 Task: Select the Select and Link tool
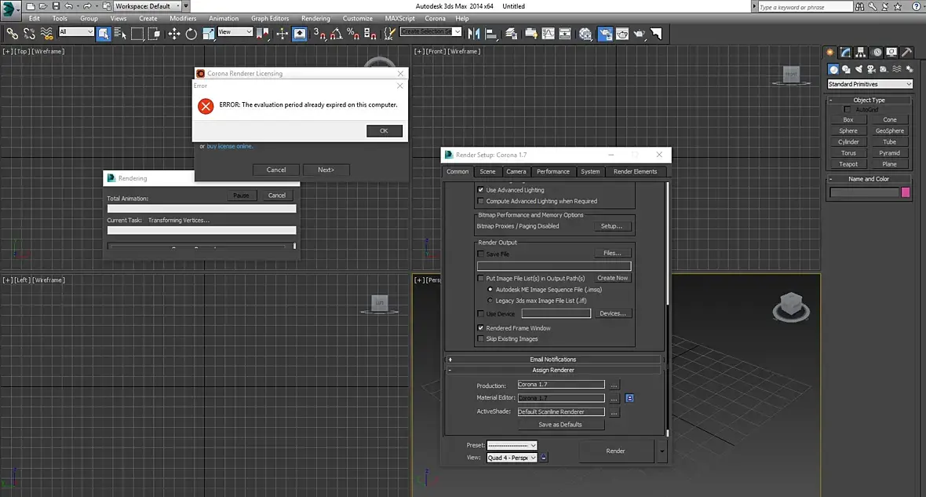[x=12, y=34]
